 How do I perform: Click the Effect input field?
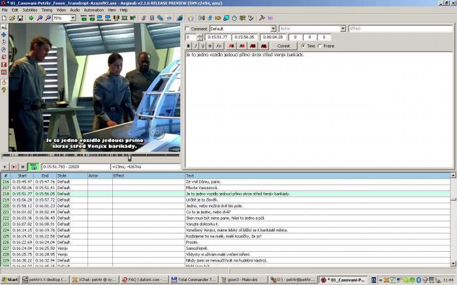pos(400,29)
